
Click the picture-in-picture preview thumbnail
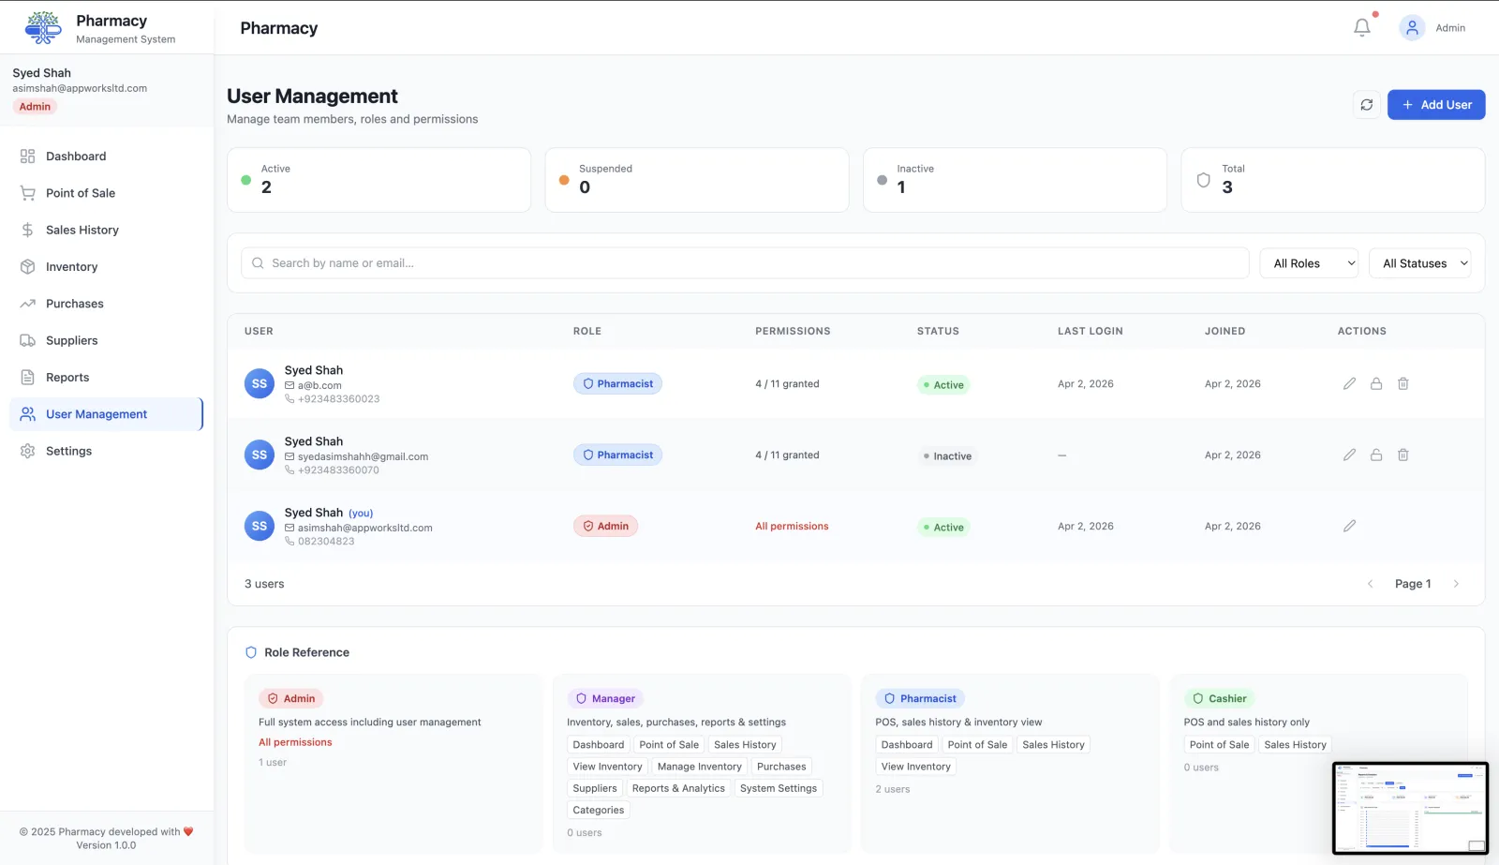click(x=1410, y=808)
